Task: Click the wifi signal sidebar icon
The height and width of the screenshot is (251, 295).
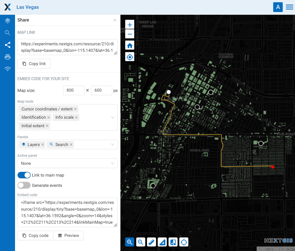Action: pyautogui.click(x=8, y=69)
